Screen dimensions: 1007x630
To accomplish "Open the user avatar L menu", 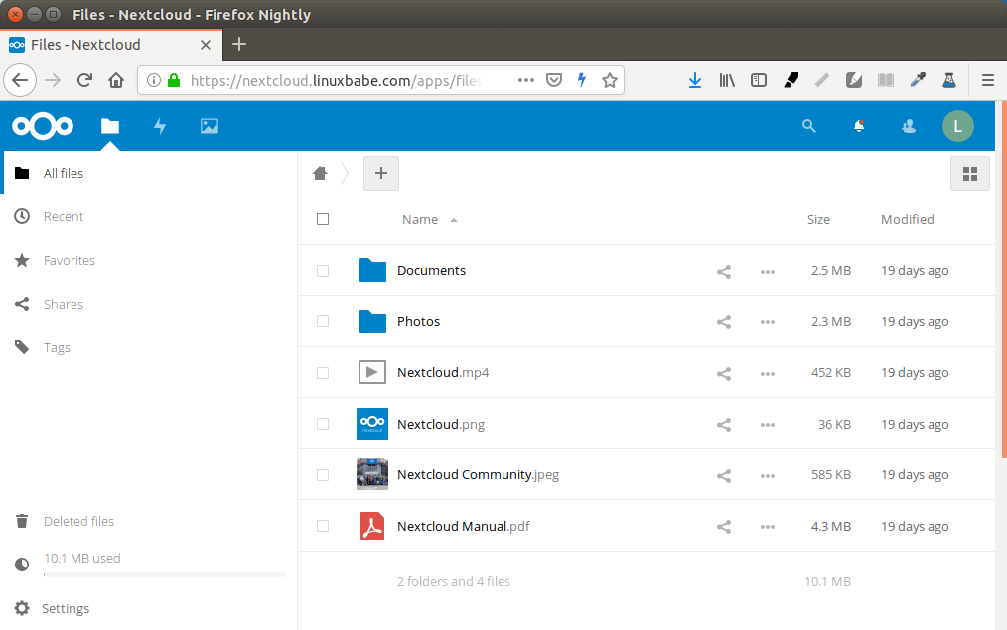I will (x=957, y=126).
